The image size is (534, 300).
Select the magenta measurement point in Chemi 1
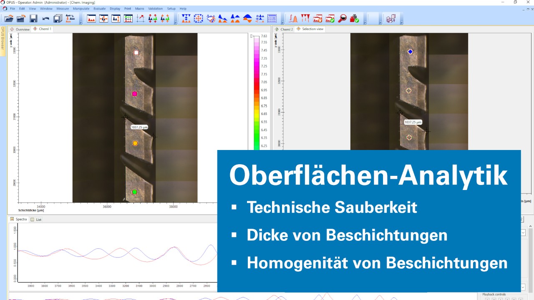tap(134, 94)
